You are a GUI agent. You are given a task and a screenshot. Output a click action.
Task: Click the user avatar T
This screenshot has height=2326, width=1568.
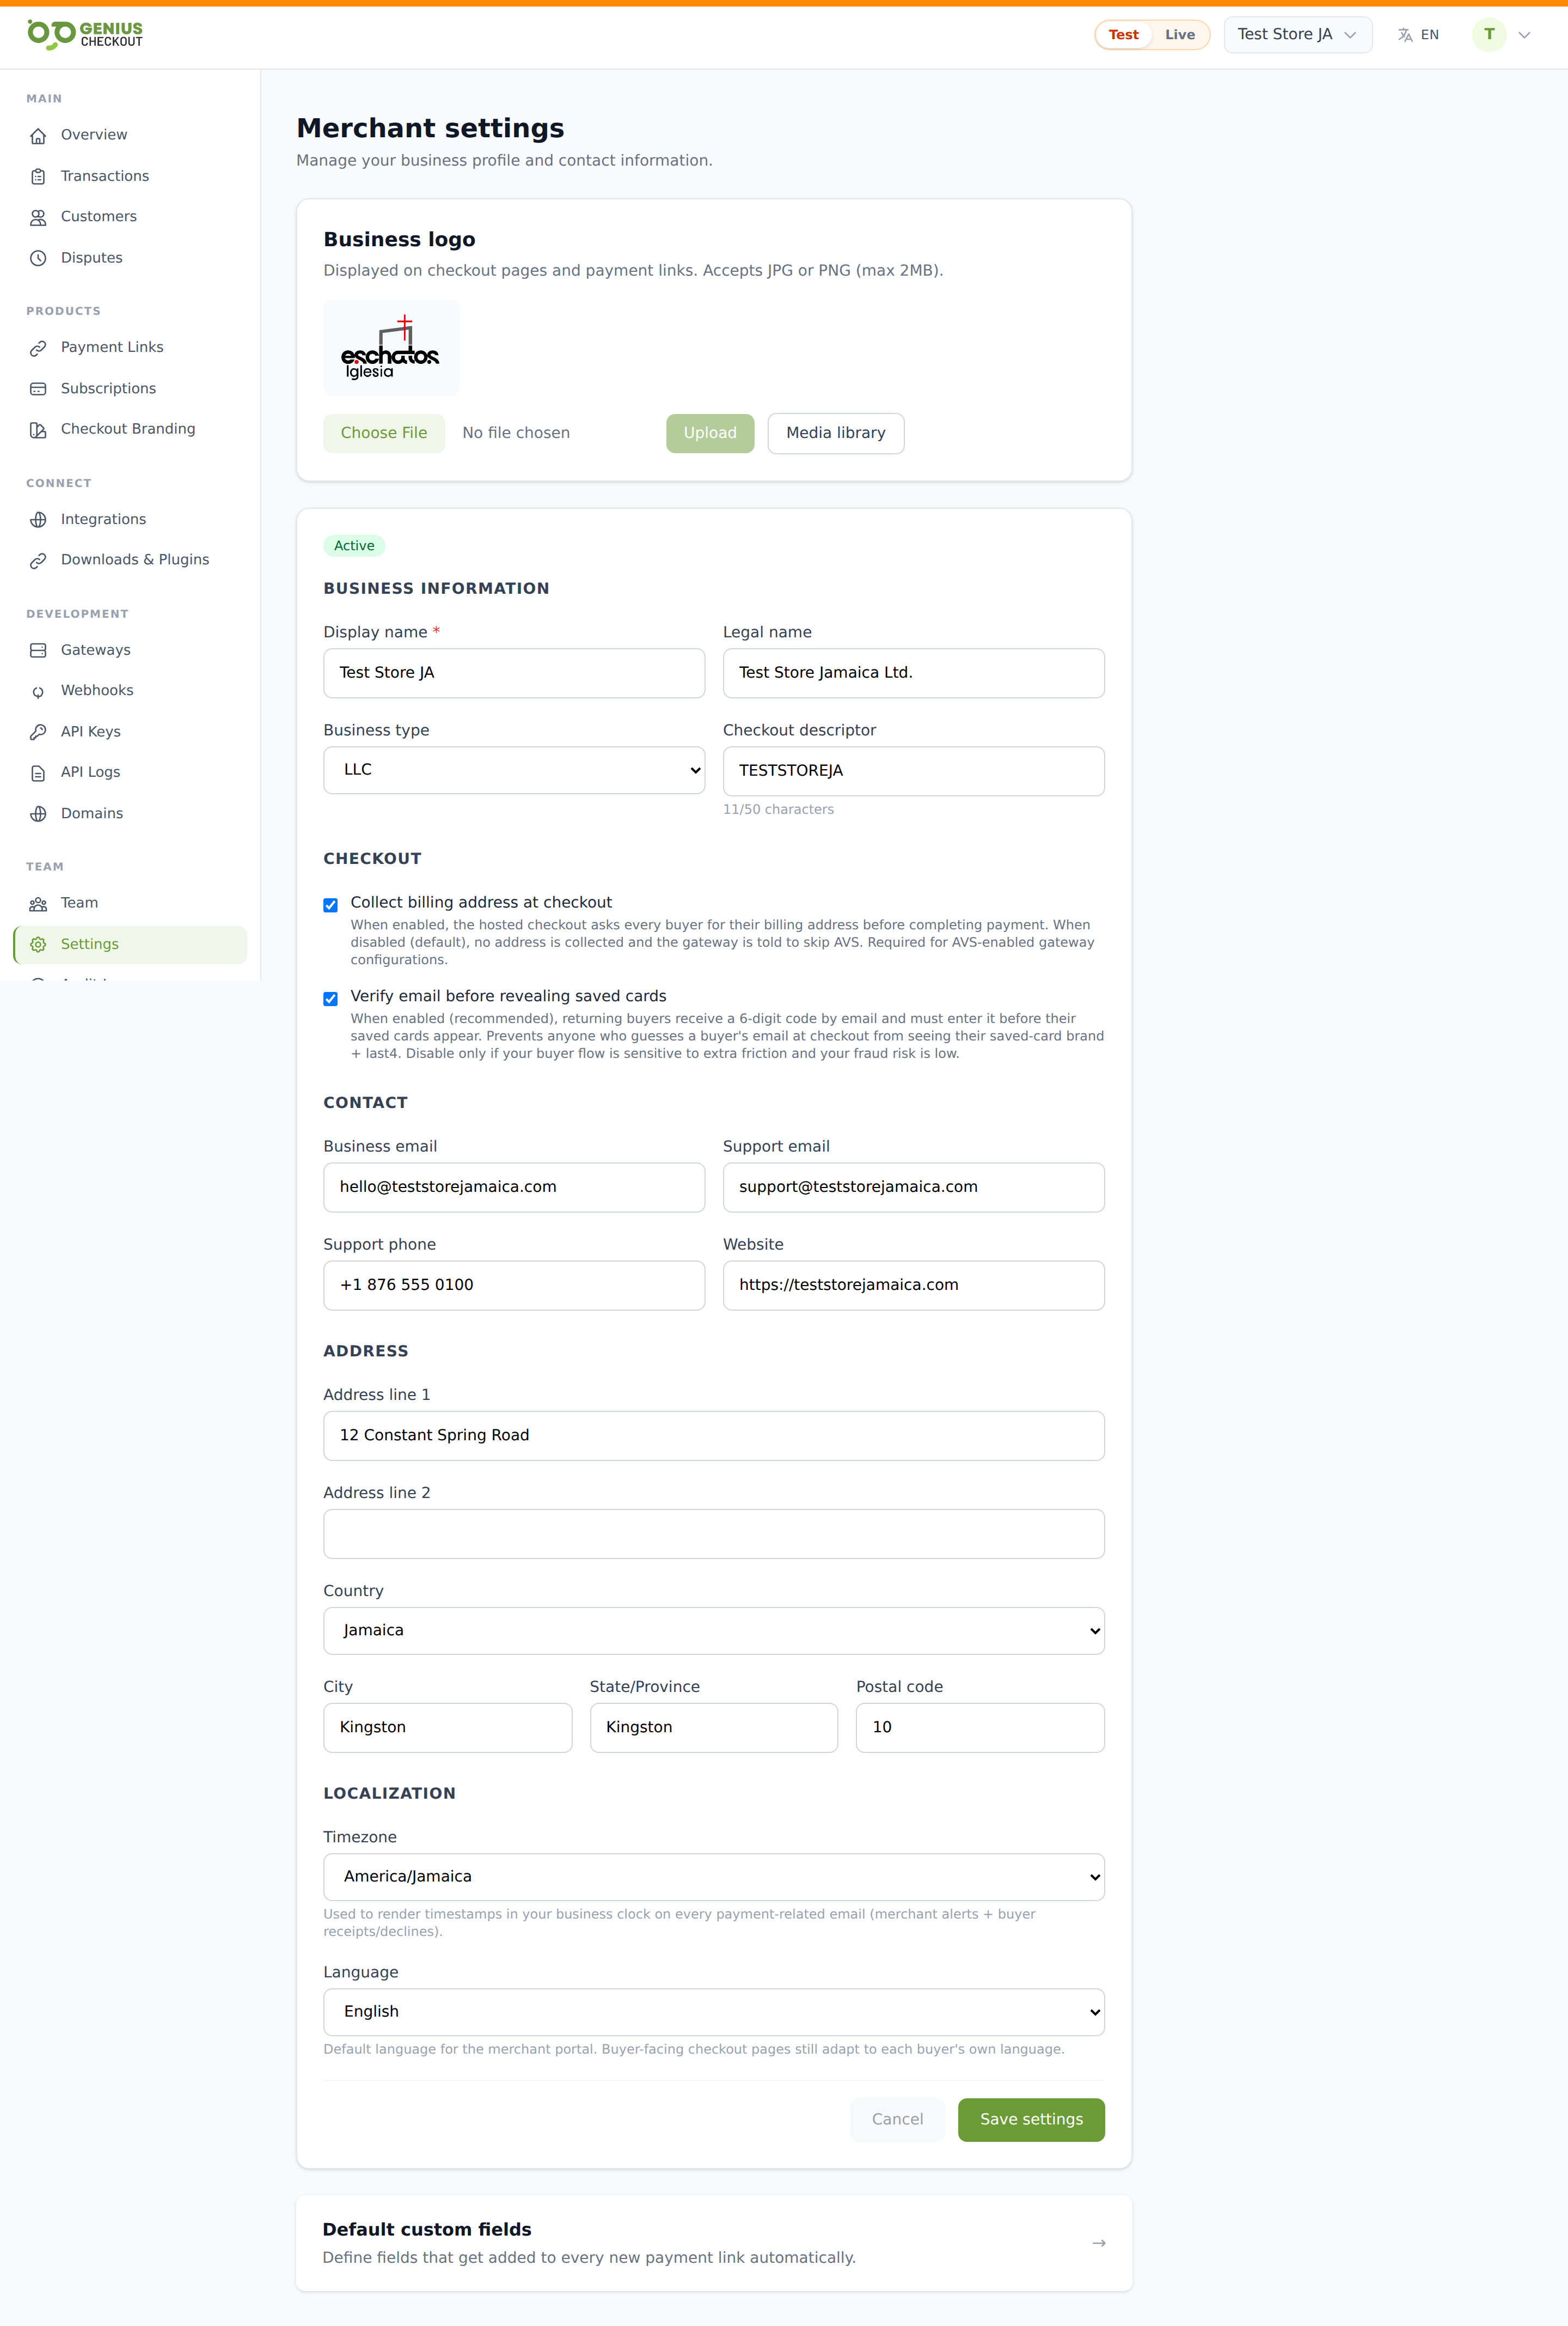[x=1489, y=34]
